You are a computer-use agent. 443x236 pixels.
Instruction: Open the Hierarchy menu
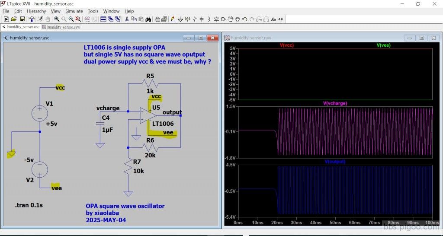tap(36, 11)
